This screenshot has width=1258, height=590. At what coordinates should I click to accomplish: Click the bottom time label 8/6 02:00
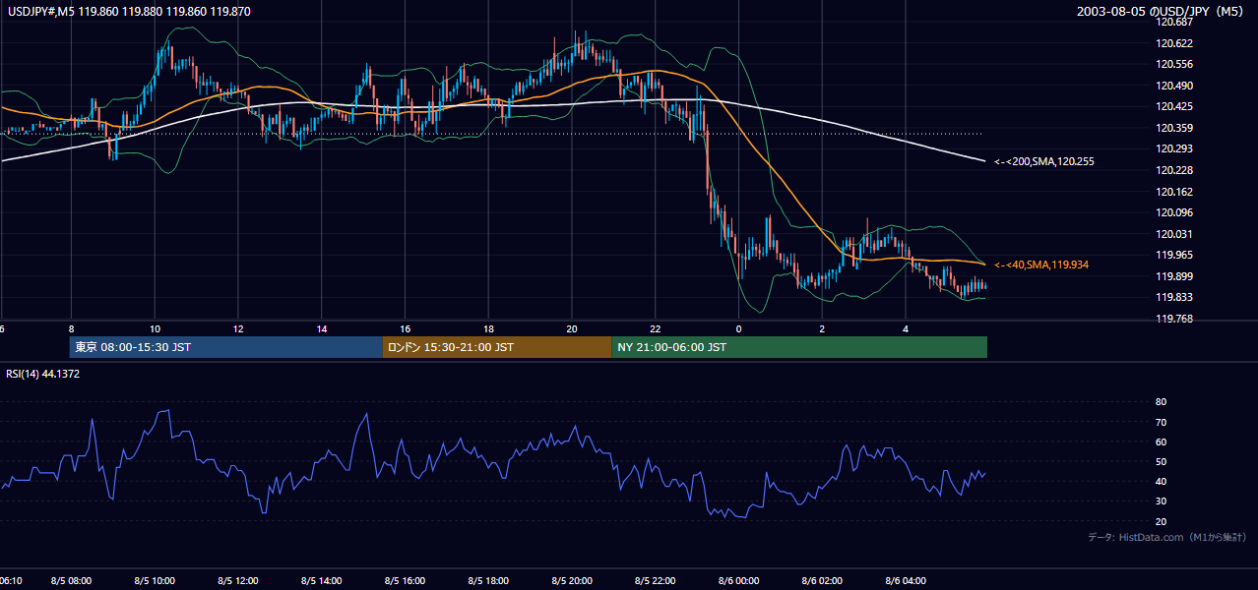click(x=822, y=581)
